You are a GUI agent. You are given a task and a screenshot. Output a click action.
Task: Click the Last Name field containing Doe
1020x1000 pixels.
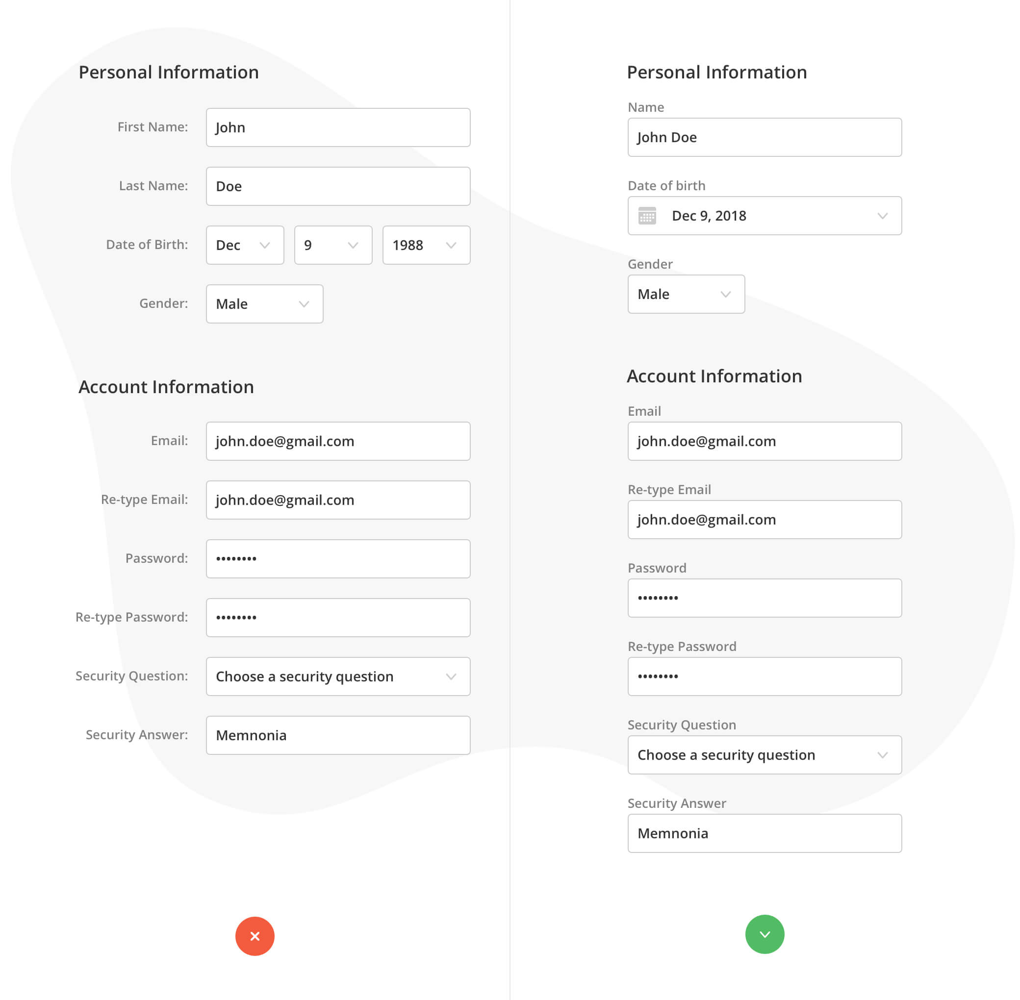(x=338, y=186)
